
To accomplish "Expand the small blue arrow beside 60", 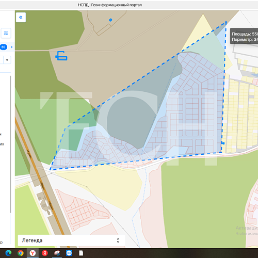I will (12, 47).
